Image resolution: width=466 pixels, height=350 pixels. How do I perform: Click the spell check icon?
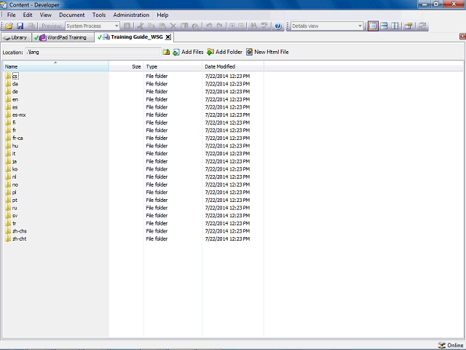tap(264, 26)
